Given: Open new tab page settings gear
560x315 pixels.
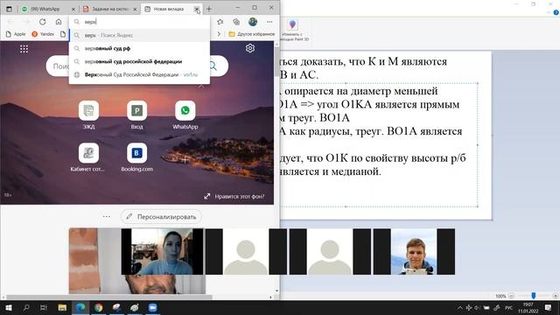Looking at the screenshot, I should (250, 48).
